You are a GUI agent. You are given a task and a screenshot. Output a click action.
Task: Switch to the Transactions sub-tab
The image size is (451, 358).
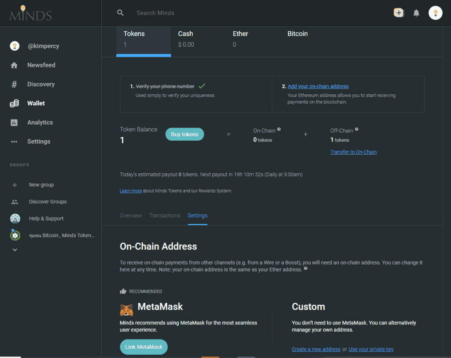tap(165, 216)
